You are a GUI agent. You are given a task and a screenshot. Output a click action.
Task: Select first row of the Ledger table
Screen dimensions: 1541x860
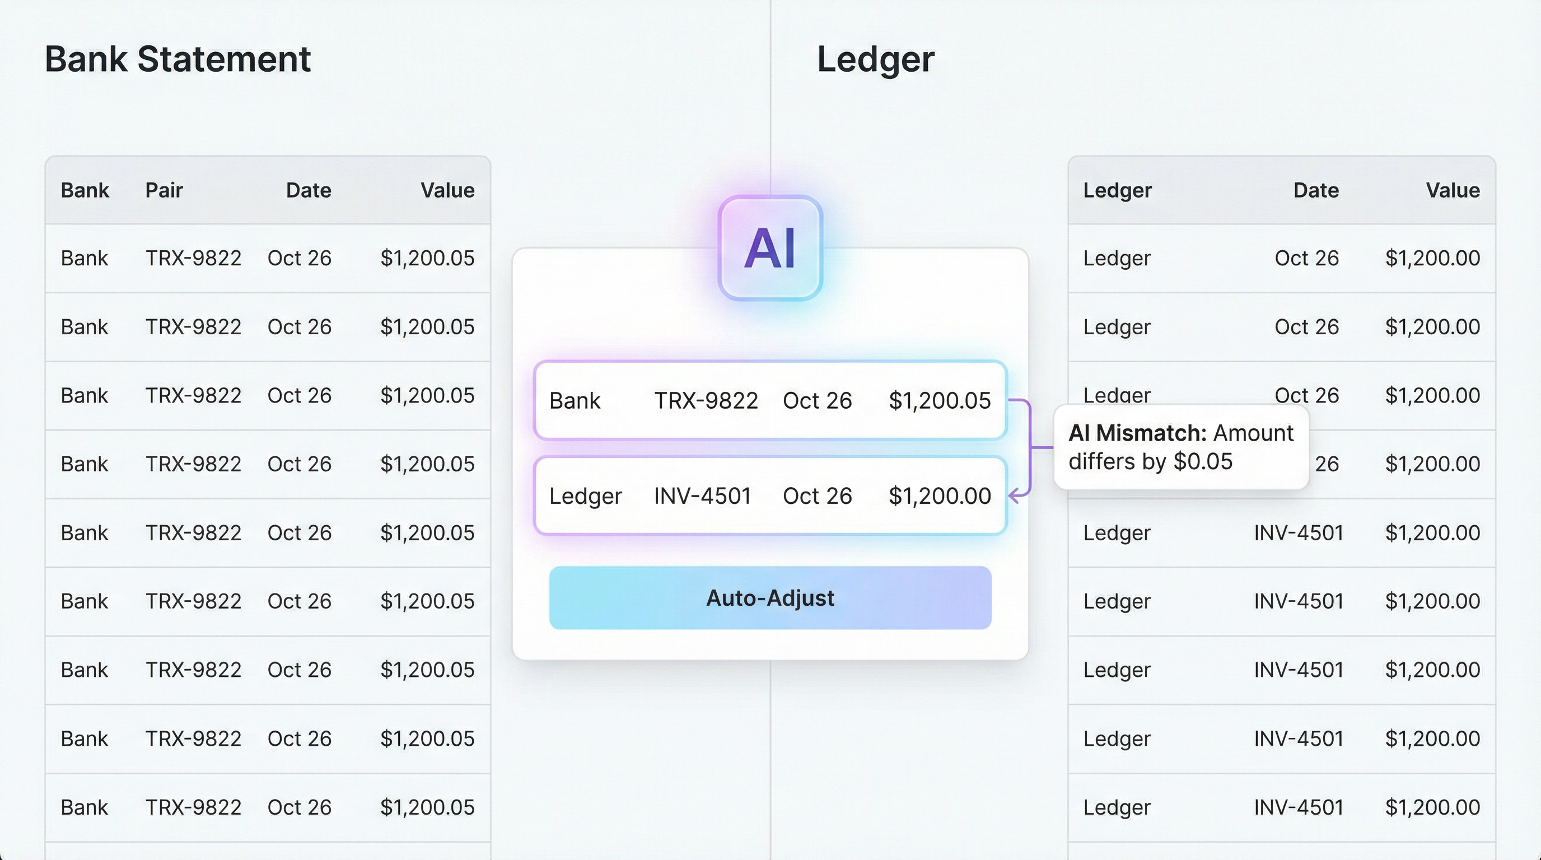(x=1281, y=258)
